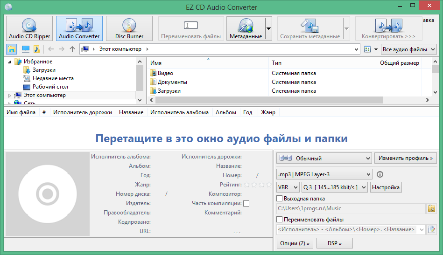Viewport: 443px width, 255px height.
Task: Click the format info icon
Action: point(380,174)
